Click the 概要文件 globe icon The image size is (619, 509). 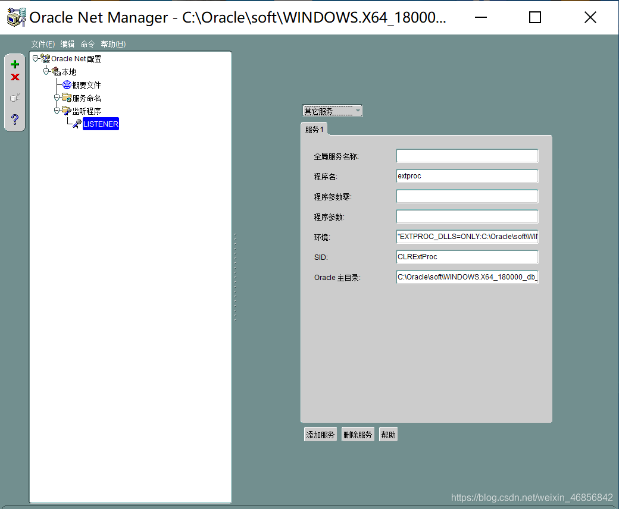[x=67, y=85]
